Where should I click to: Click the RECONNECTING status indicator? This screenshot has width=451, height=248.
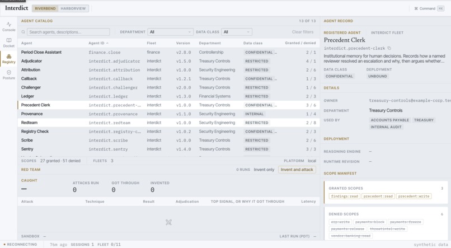(20, 245)
